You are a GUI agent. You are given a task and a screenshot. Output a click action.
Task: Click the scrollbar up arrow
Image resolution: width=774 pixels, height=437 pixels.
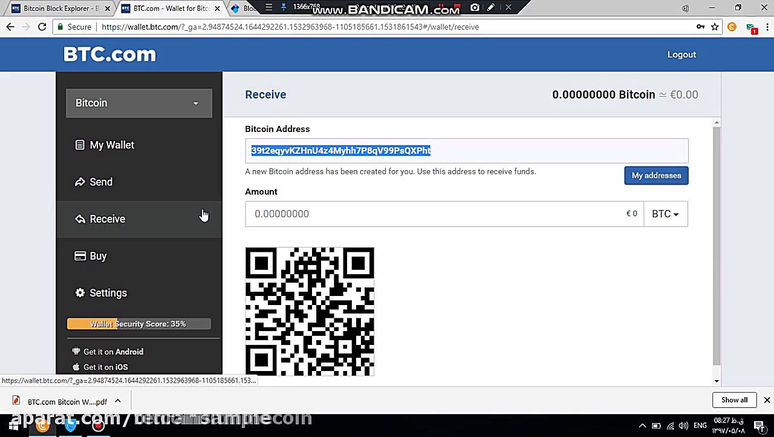point(717,123)
